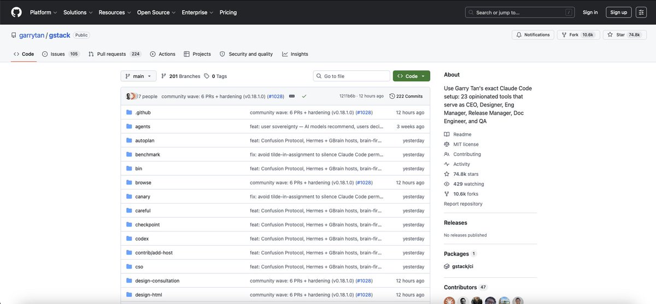Select the folder icon for browse
The width and height of the screenshot is (656, 304).
130,183
